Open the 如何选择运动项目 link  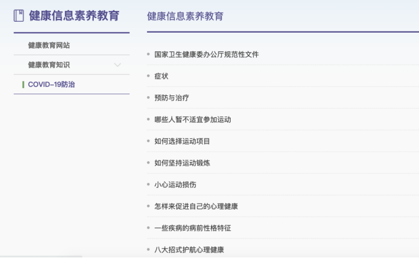click(x=182, y=141)
